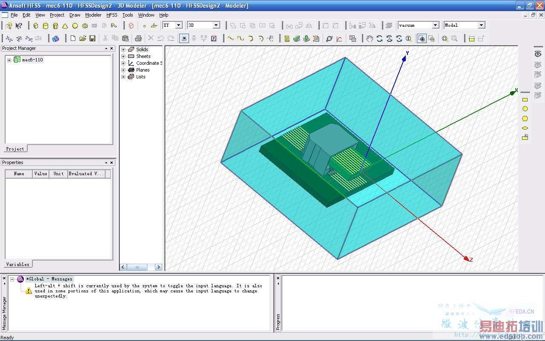Viewport: 545px width, 341px height.
Task: Select the Draw Ellipse tool in side toolbar
Action: [x=525, y=128]
